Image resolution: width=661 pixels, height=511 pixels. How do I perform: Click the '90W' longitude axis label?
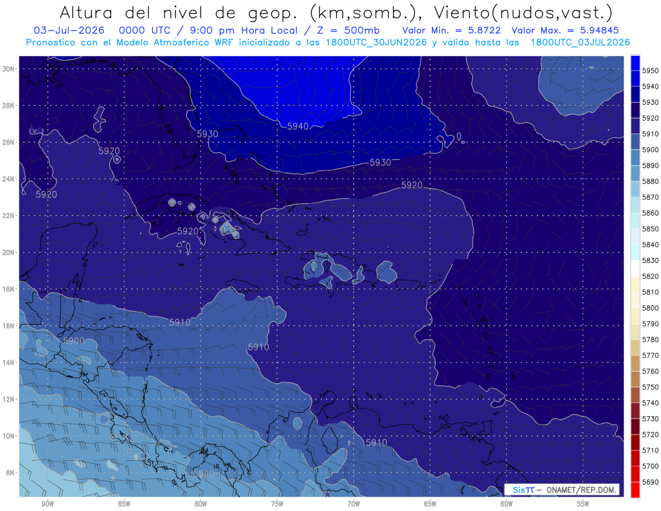click(47, 504)
